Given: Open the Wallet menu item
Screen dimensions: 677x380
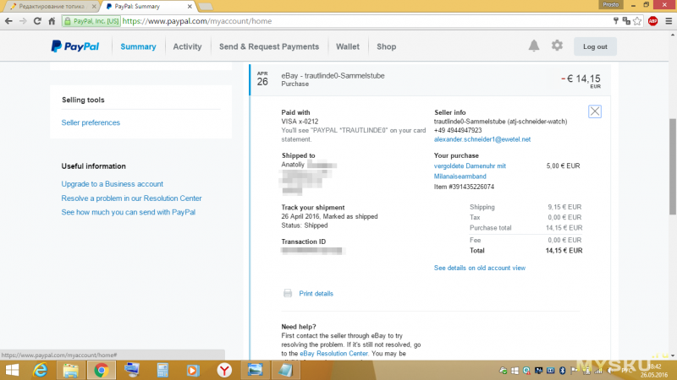Looking at the screenshot, I should point(348,46).
